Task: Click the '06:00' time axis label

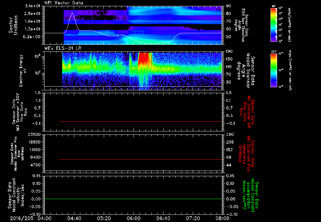Action: pos(134,218)
